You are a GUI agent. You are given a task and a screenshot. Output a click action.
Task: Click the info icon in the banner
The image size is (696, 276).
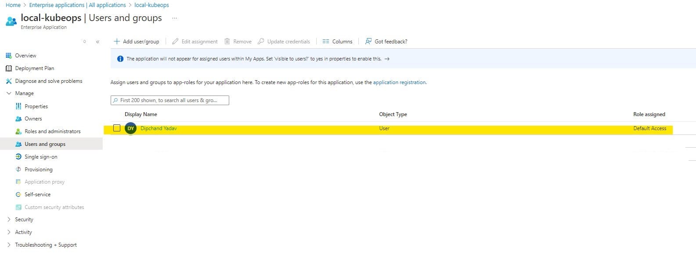pyautogui.click(x=120, y=59)
